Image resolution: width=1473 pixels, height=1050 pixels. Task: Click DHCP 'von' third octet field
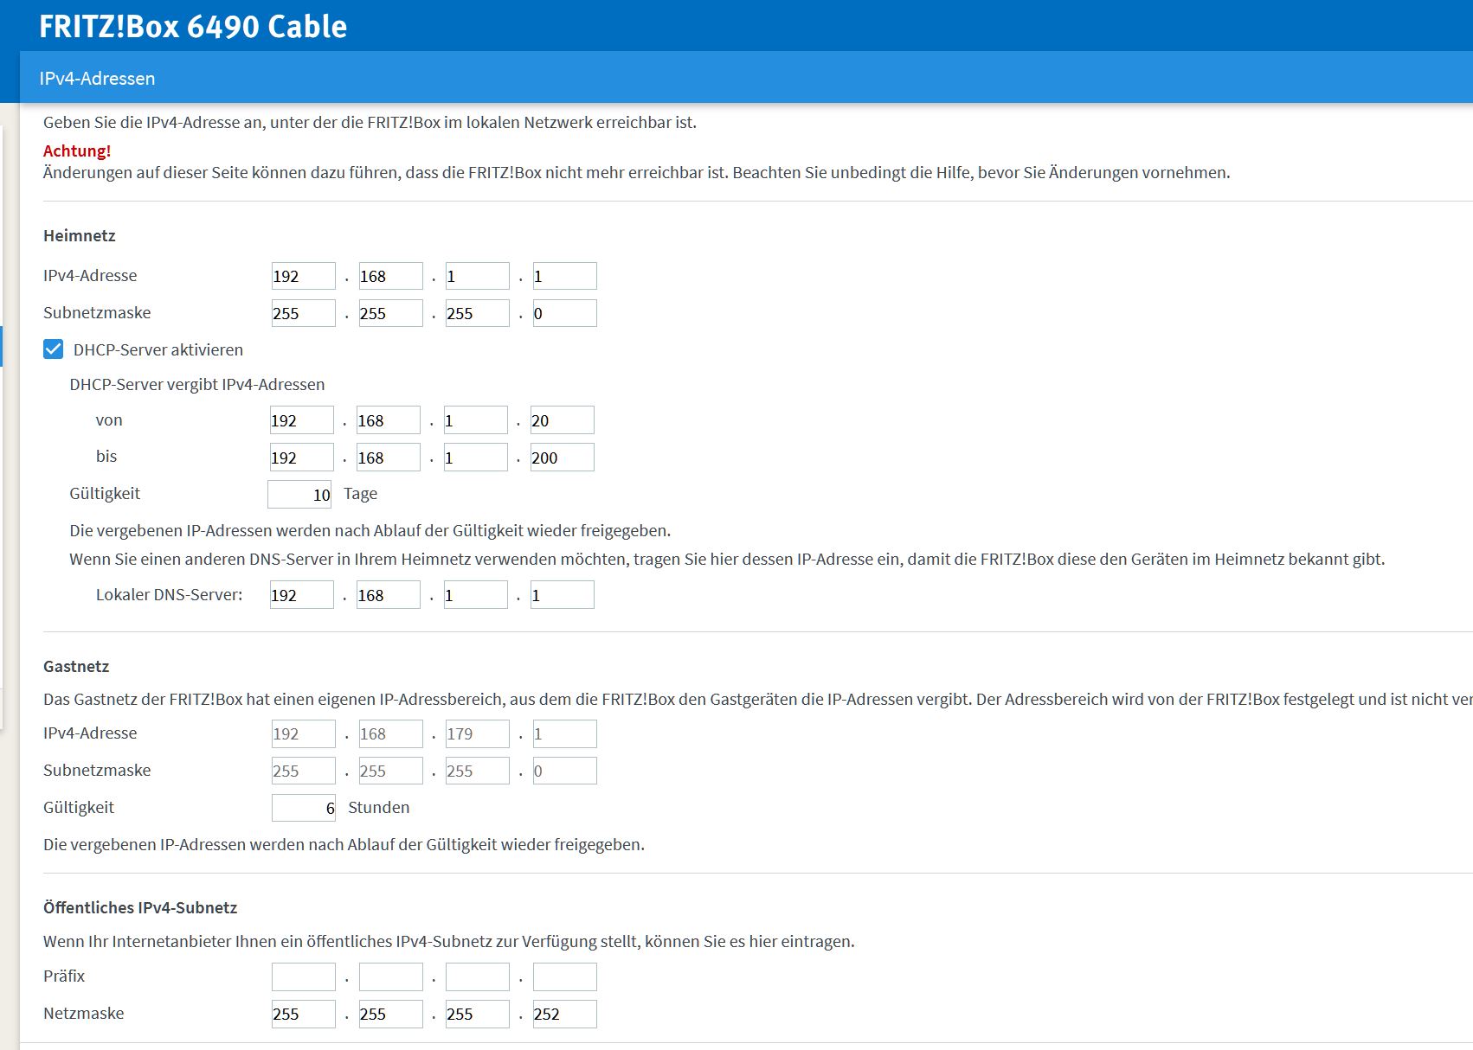[475, 420]
